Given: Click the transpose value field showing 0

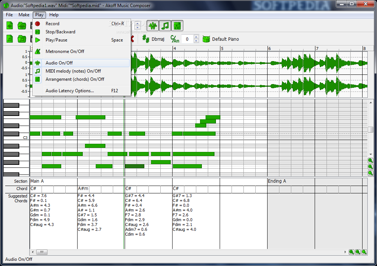Looking at the screenshot, I should pos(187,39).
